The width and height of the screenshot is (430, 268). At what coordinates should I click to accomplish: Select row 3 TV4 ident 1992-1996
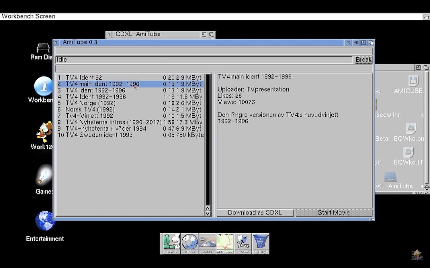[x=130, y=90]
